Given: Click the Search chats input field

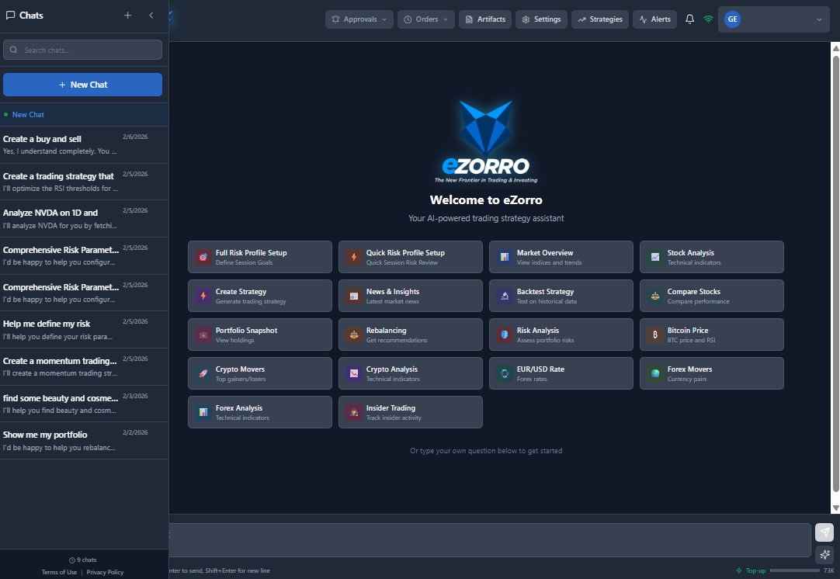Looking at the screenshot, I should 82,50.
